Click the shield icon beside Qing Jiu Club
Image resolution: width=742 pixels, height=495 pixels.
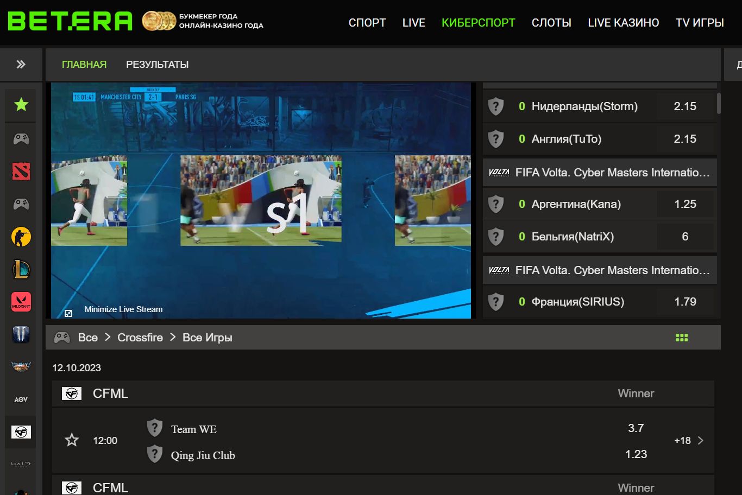coord(155,454)
